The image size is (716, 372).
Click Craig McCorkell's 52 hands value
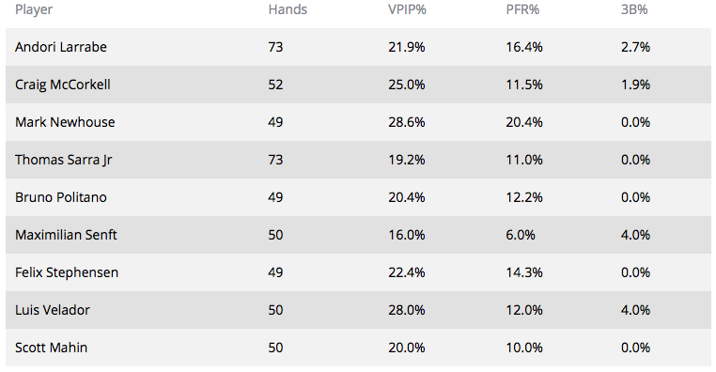(276, 85)
